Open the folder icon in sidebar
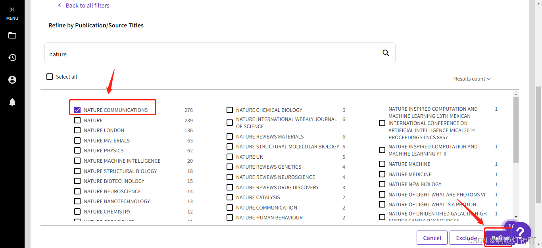 coord(12,35)
